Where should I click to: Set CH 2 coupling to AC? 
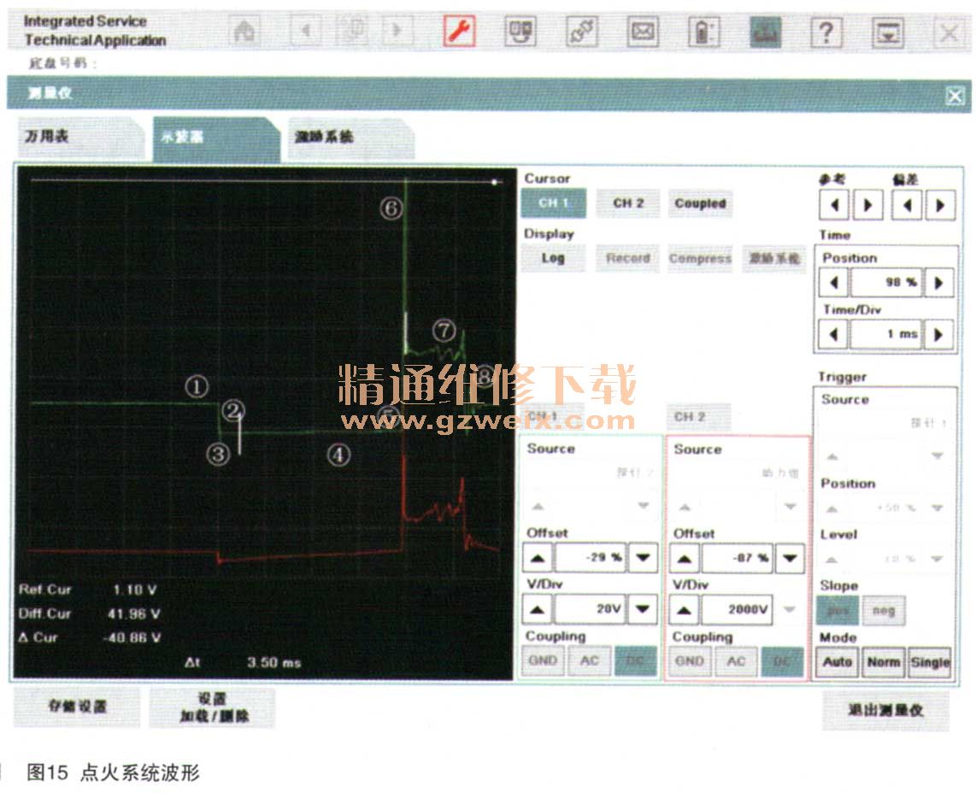click(736, 661)
